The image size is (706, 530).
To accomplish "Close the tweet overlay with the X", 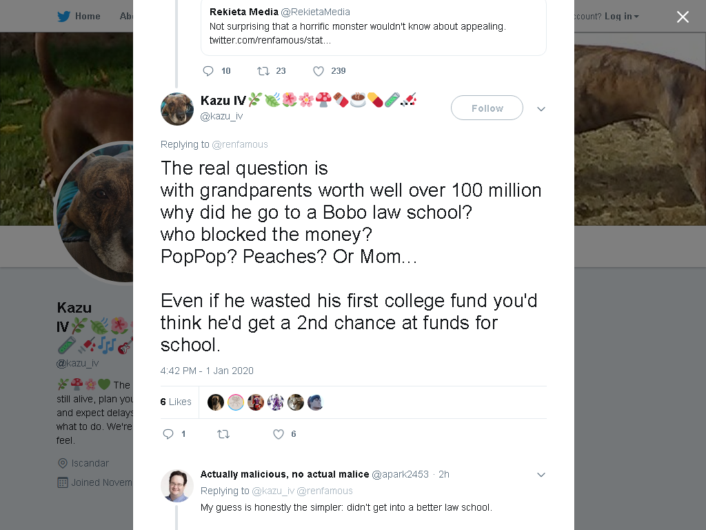I will point(683,17).
